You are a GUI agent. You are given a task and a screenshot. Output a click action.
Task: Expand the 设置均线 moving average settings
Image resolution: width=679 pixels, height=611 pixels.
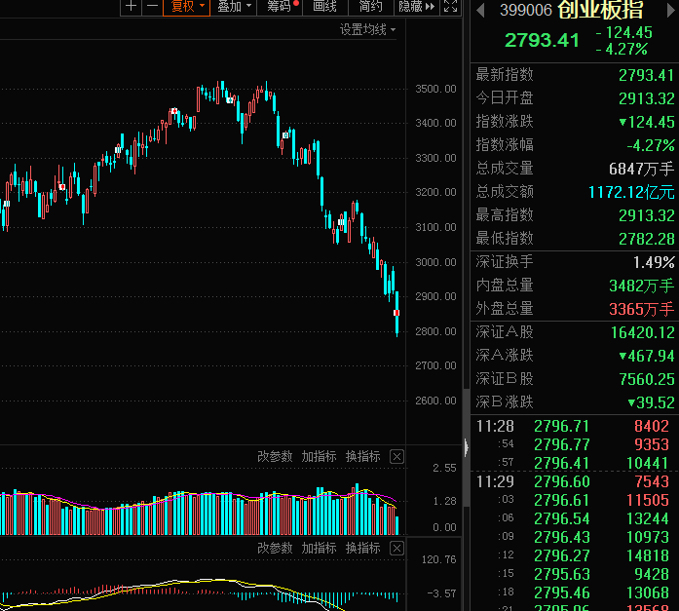coord(367,30)
